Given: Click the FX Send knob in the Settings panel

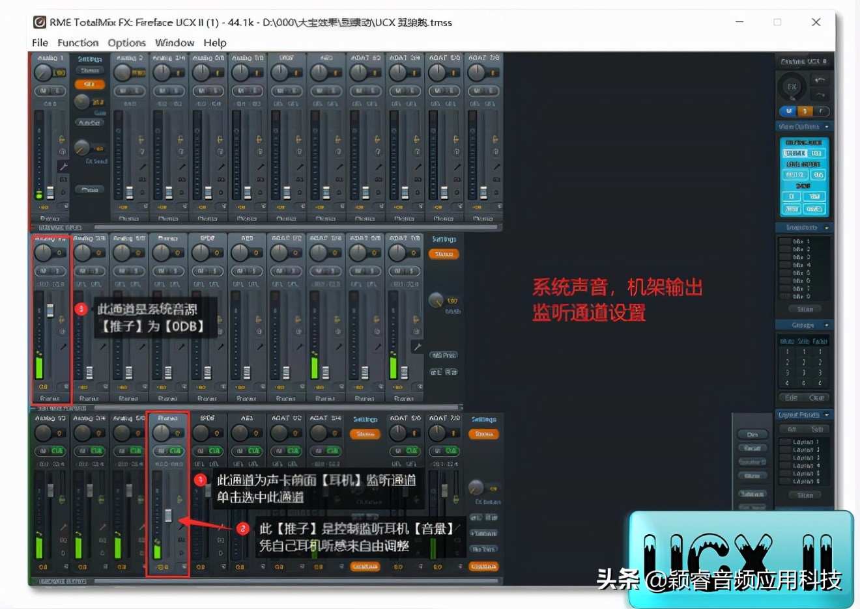Looking at the screenshot, I should pos(83,148).
